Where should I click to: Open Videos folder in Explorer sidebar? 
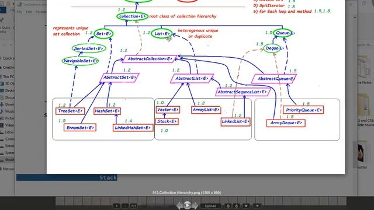[x=7, y=125]
